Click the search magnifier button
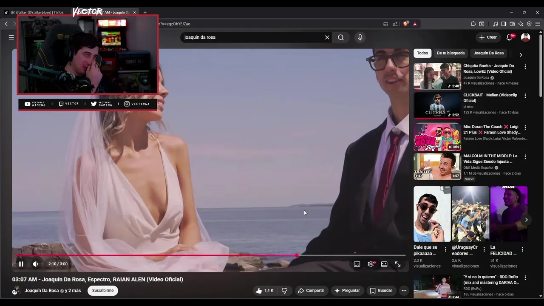Viewport: 544px width, 306px height. [341, 37]
